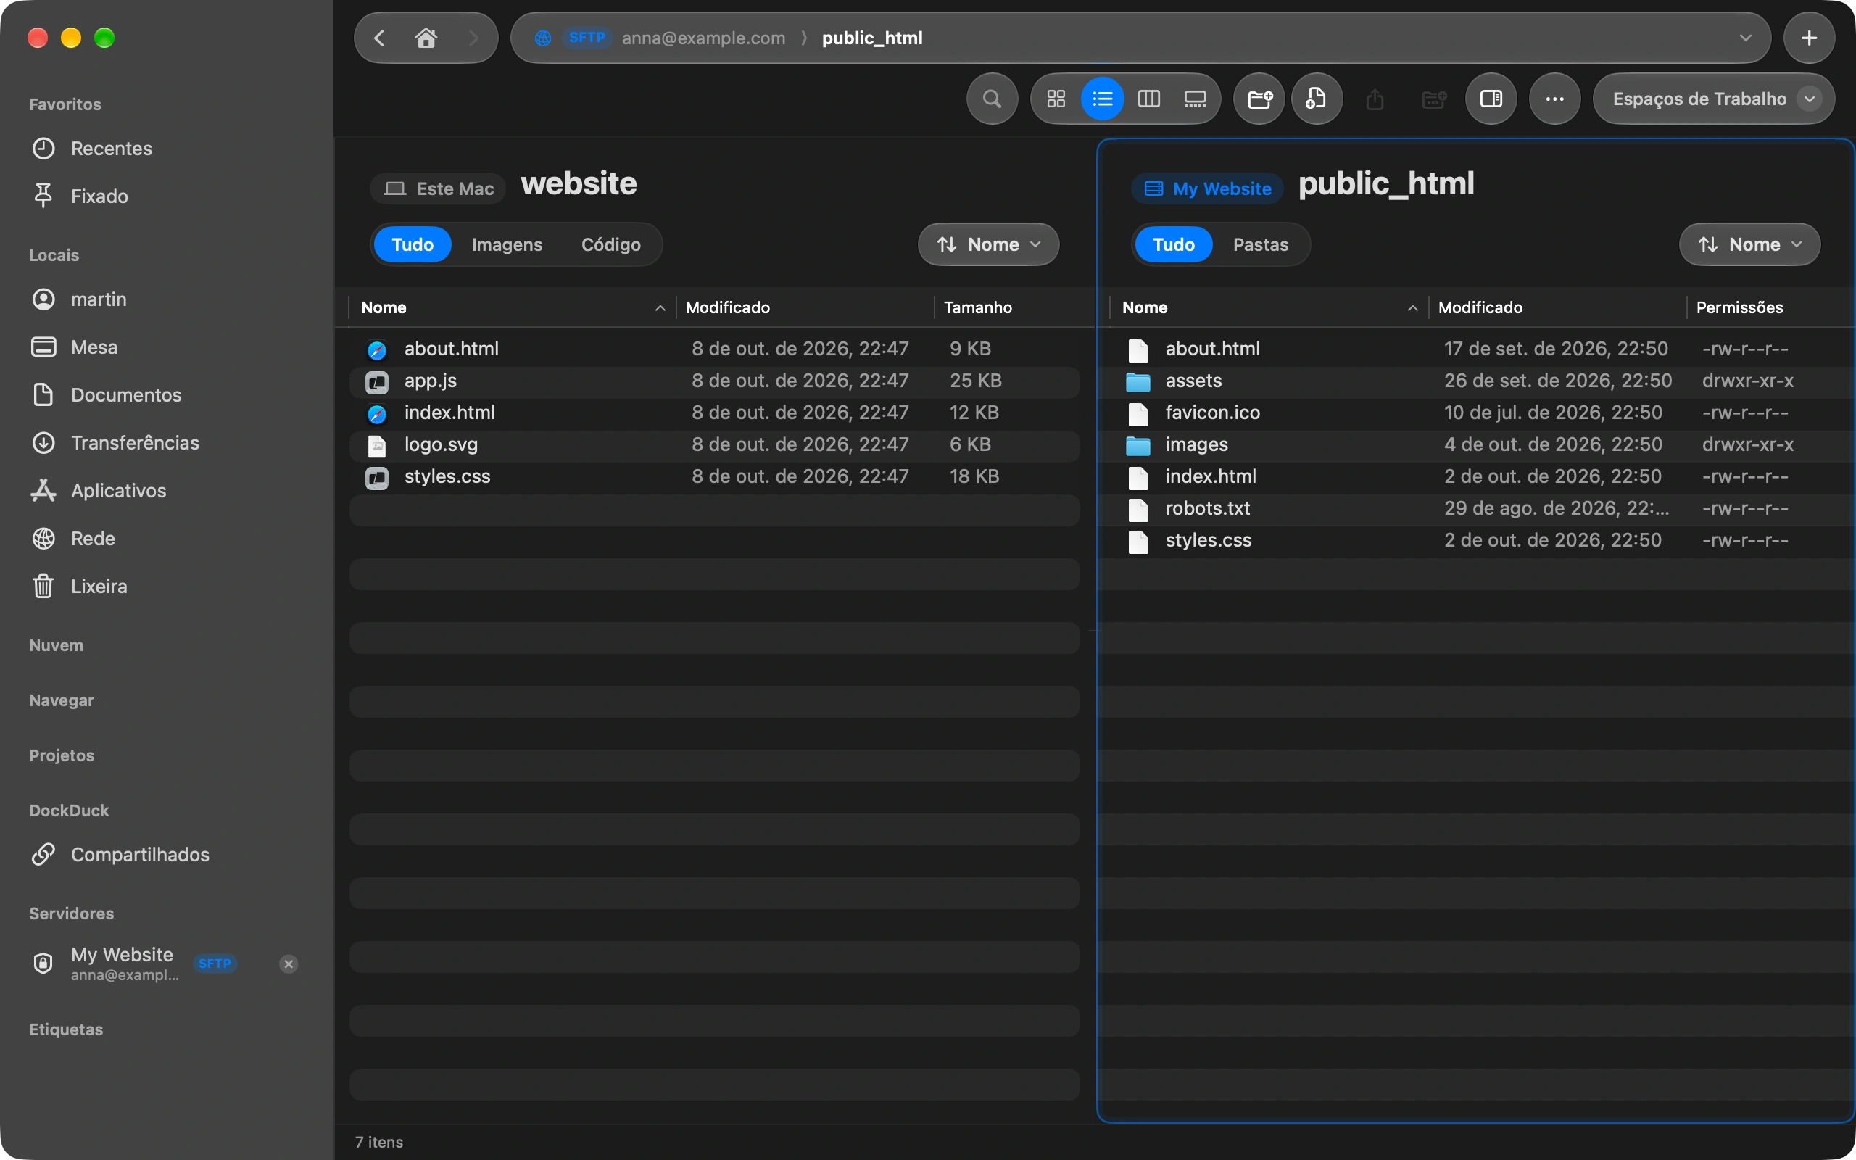Image resolution: width=1856 pixels, height=1160 pixels.
Task: Select the Código filter in website pane
Action: pyautogui.click(x=610, y=245)
